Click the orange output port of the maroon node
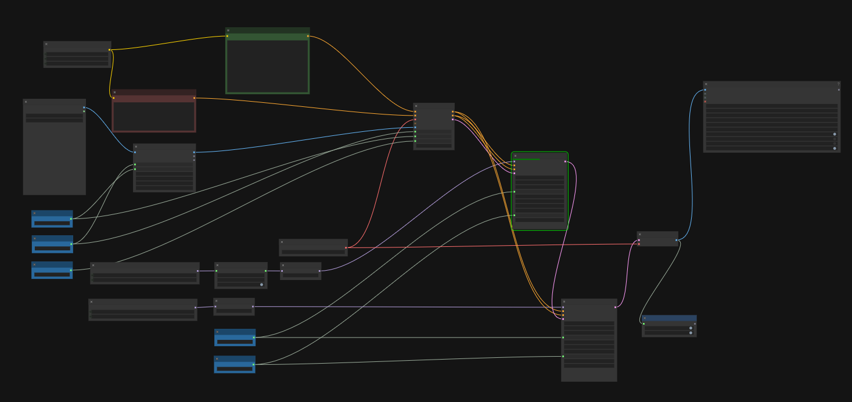Image resolution: width=852 pixels, height=402 pixels. (x=194, y=98)
